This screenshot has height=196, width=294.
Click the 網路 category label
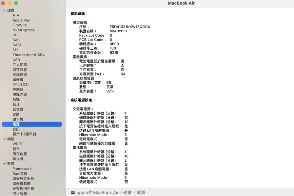tap(11, 139)
